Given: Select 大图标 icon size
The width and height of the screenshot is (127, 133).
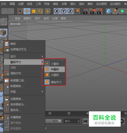Looking at the screenshot, I should (x=55, y=75).
